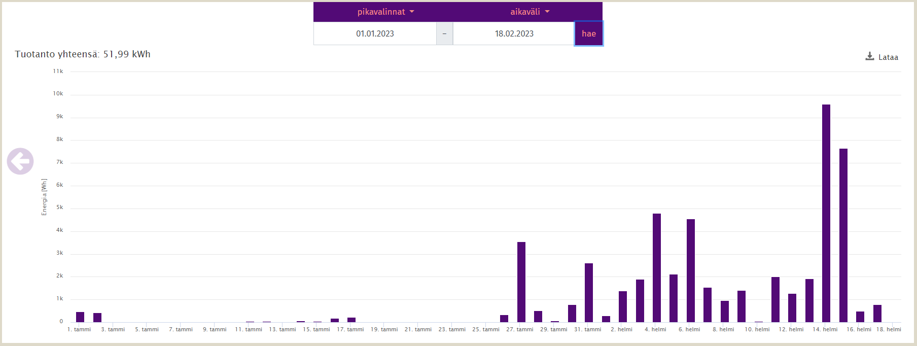Image resolution: width=917 pixels, height=346 pixels.
Task: Open the pikavalinnat dropdown
Action: (x=385, y=12)
